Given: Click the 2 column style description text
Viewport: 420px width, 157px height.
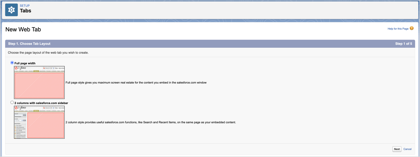Looking at the screenshot, I should (151, 122).
